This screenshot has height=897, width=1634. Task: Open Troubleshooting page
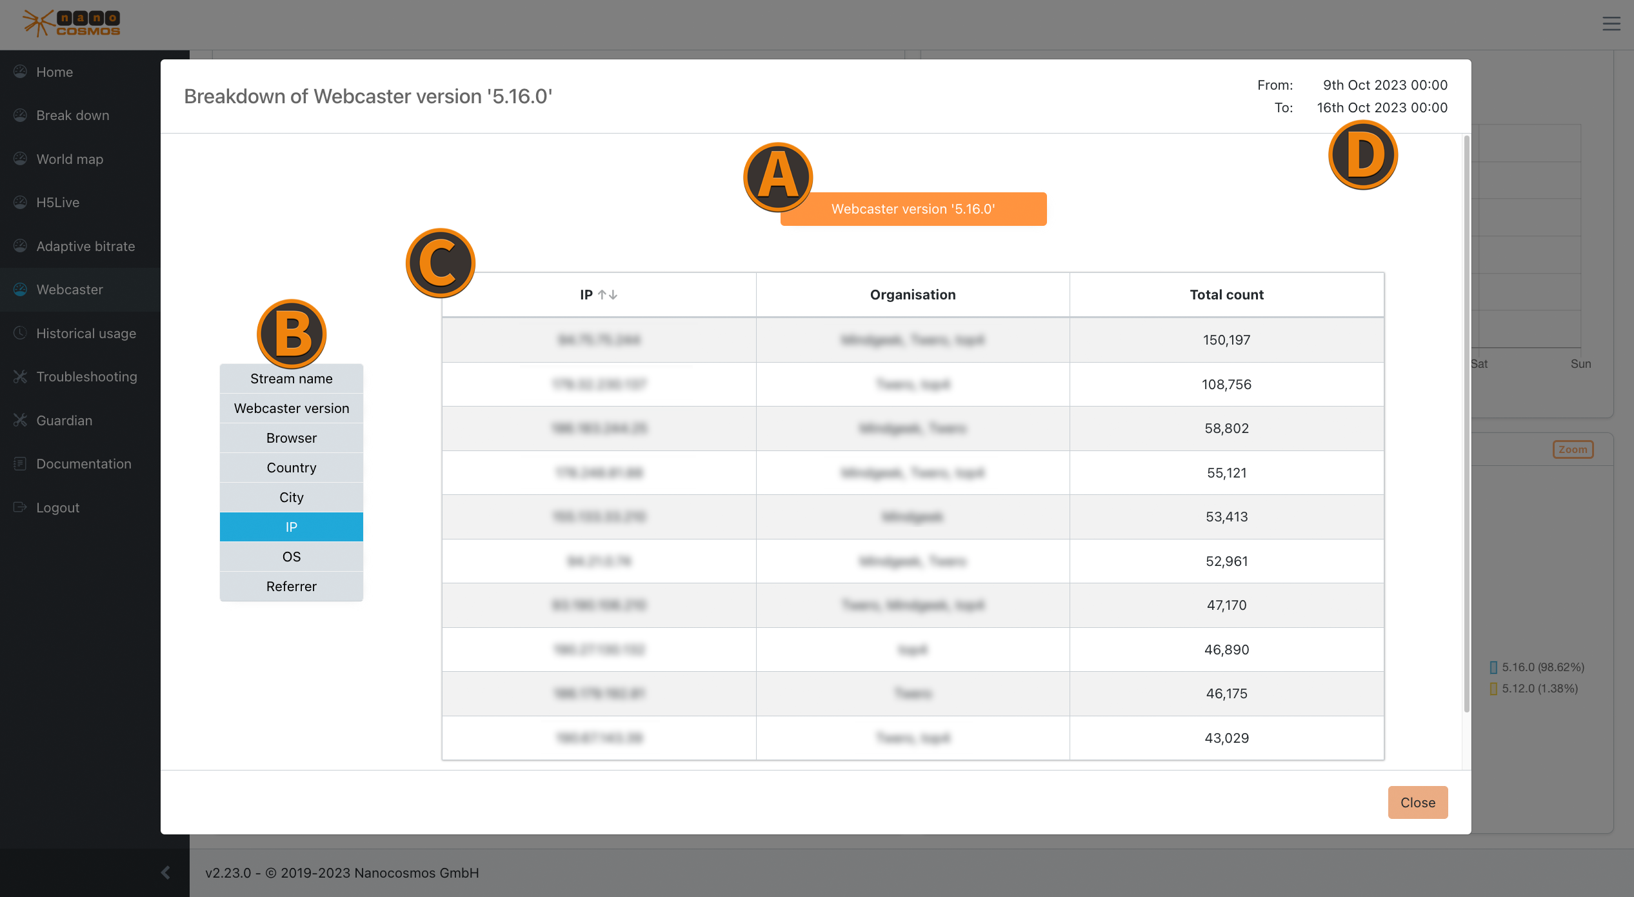(87, 376)
